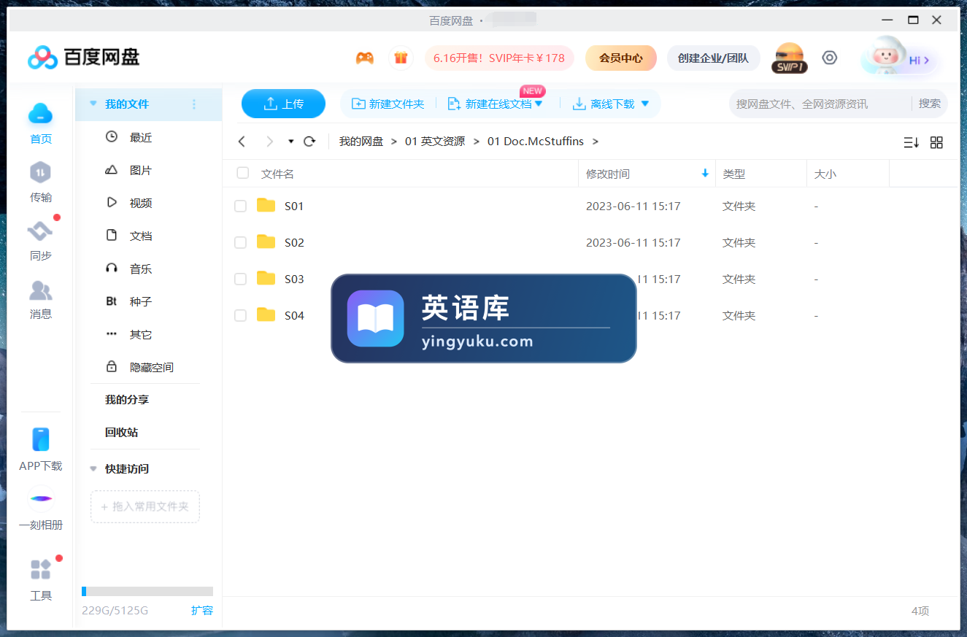Viewport: 967px width, 637px height.
Task: Navigate forward with right arrow
Action: (270, 142)
